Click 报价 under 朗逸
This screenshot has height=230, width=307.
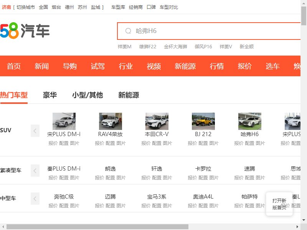[99, 177]
